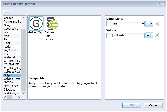The image size is (167, 112).
Task: Select the Tag Cloud category
Action: [x=12, y=50]
